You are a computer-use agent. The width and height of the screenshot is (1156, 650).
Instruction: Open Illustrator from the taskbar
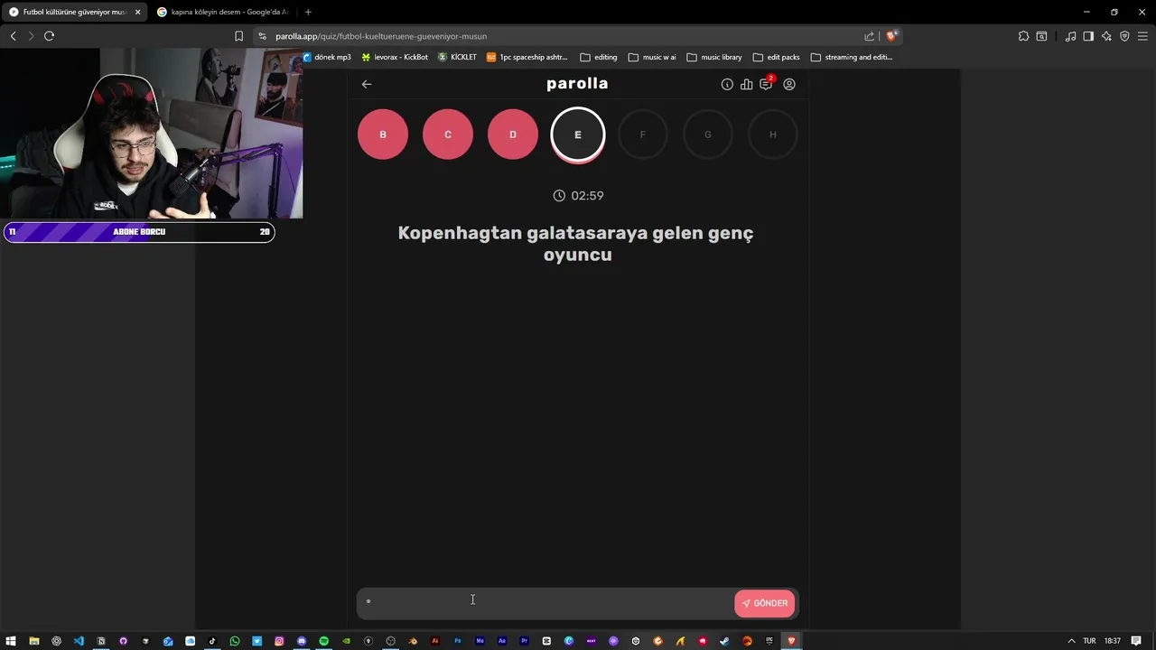pos(435,641)
